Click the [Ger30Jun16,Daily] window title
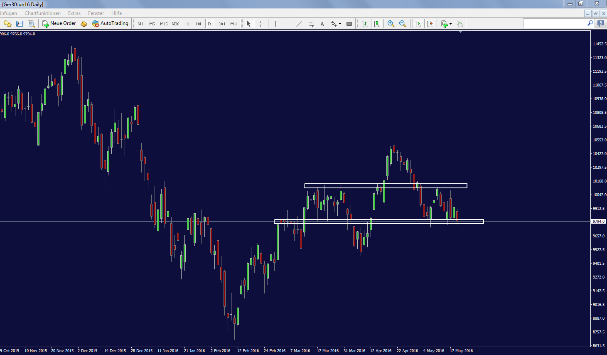607x355 pixels. tap(23, 4)
